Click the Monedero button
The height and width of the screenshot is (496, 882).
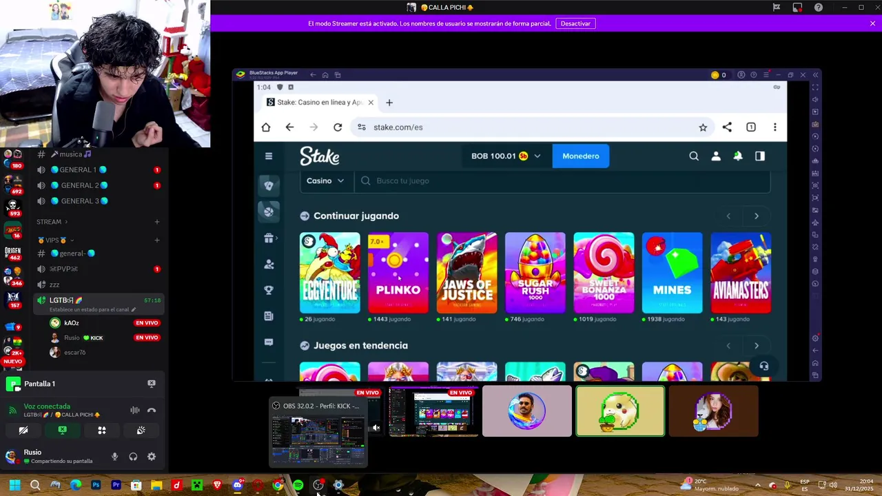[x=581, y=156]
